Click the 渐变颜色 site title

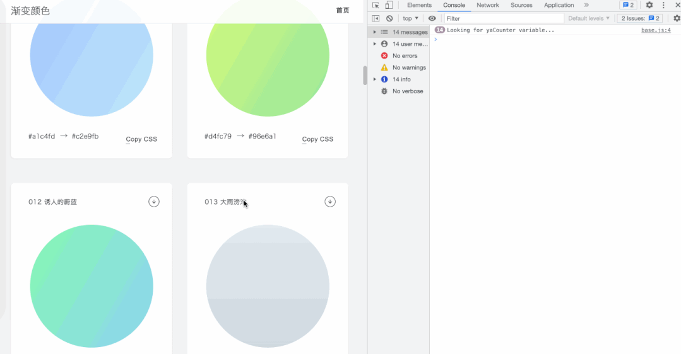click(x=30, y=11)
